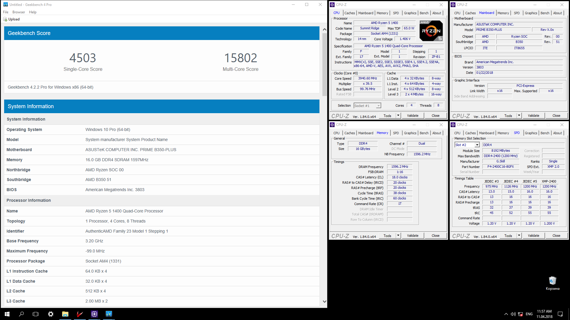
Task: Click Maximum Frequency value -99.0 MHz
Action: (95, 251)
